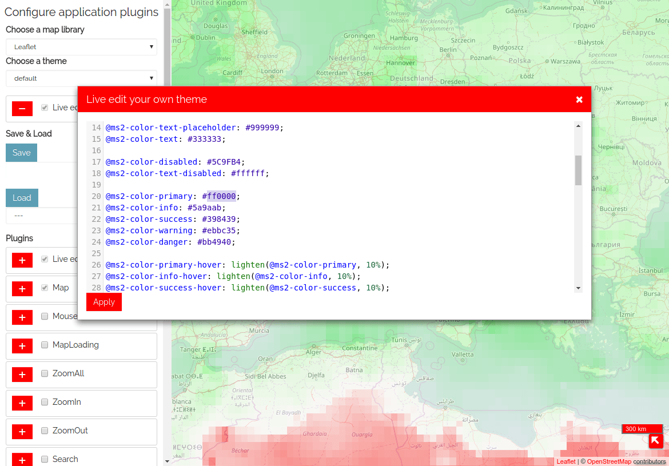Open the theme dropdown showing default
The image size is (669, 466).
81,78
